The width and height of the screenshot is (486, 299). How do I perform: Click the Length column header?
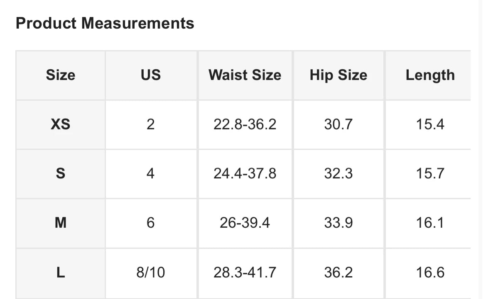430,75
